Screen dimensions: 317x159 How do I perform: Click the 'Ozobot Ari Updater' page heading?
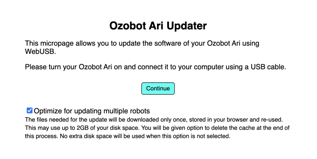point(158,26)
